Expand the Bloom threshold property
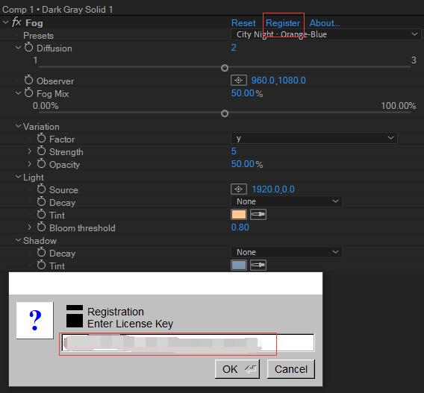This screenshot has height=393, width=424. coord(29,227)
